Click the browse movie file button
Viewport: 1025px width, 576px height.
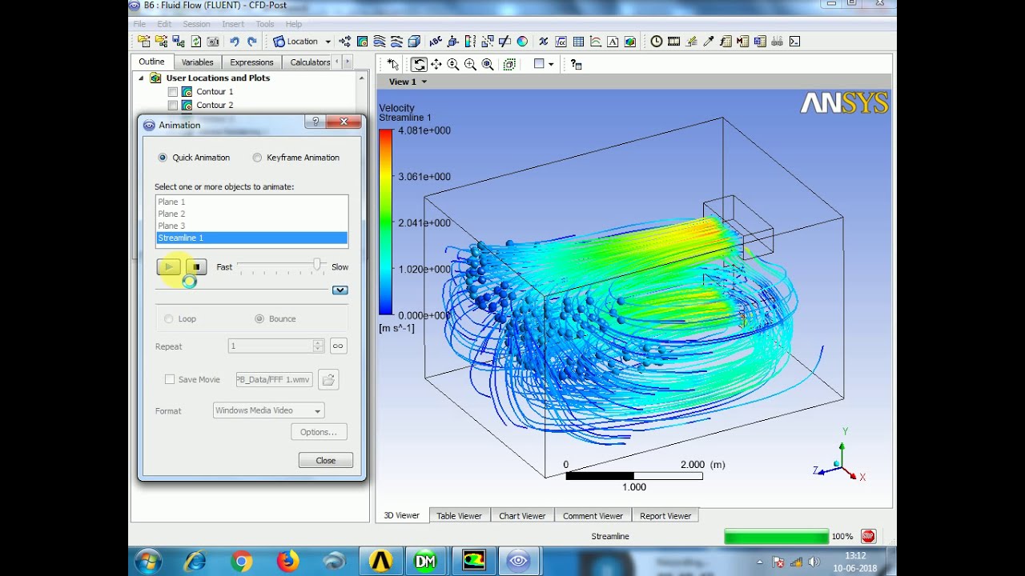328,380
